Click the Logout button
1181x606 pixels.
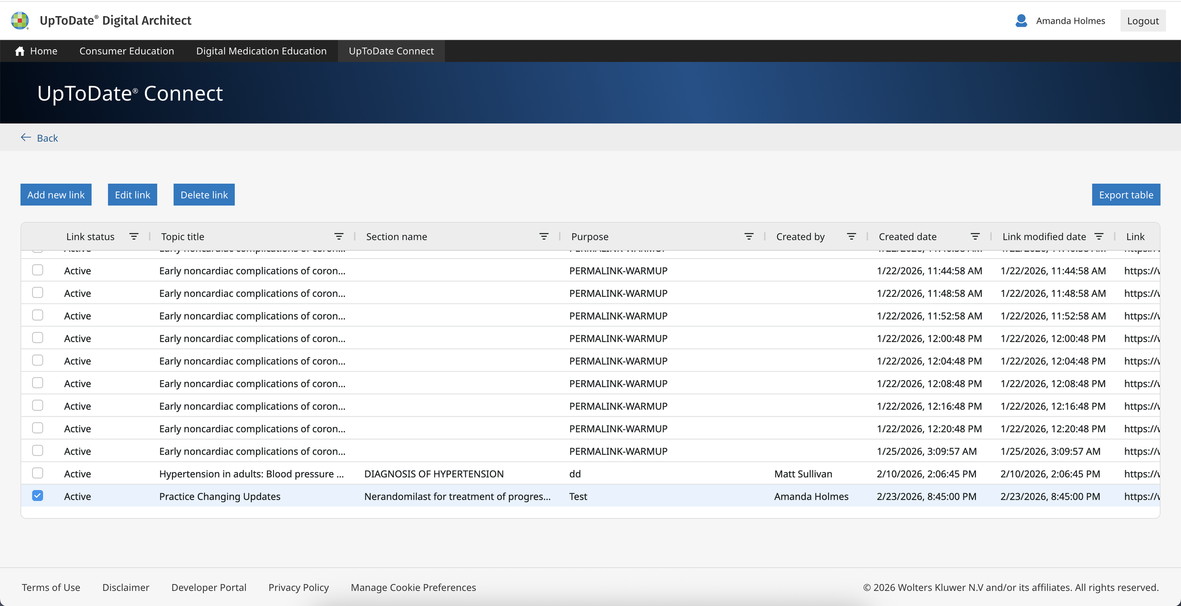(1143, 21)
